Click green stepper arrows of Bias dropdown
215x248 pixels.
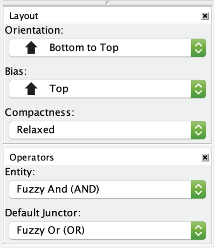(198, 89)
